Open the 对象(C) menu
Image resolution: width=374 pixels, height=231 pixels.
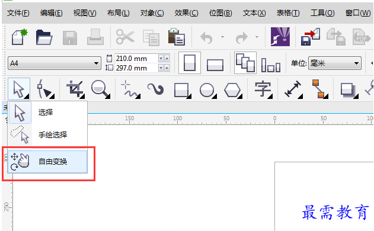coord(152,13)
